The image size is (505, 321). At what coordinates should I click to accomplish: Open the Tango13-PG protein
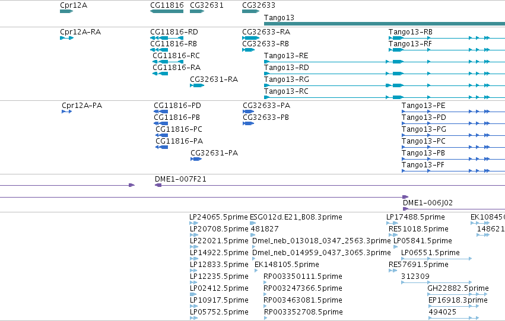pyautogui.click(x=453, y=135)
